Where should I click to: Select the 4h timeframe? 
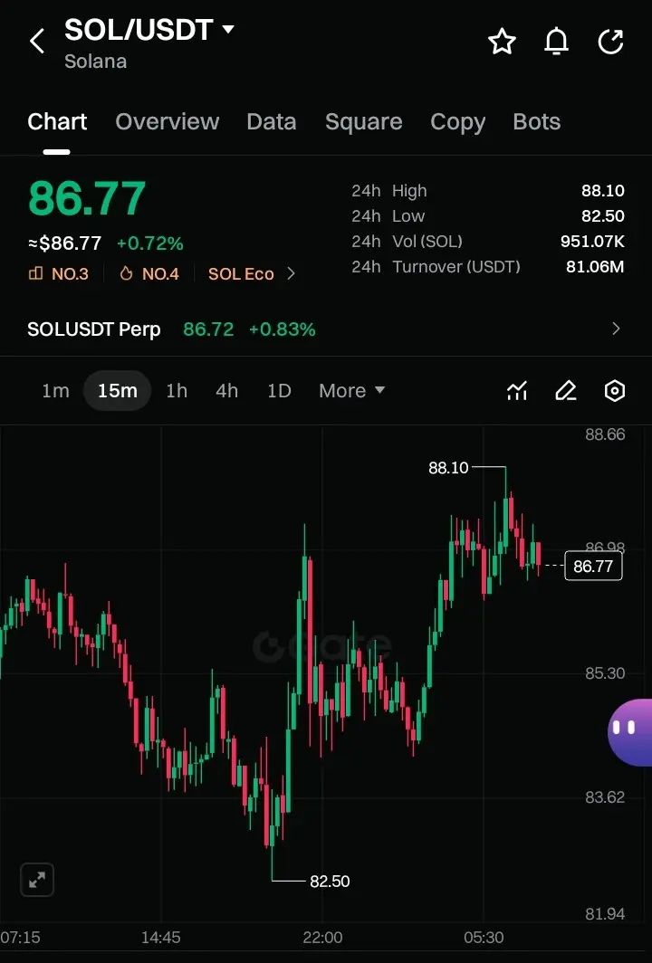[x=226, y=391]
